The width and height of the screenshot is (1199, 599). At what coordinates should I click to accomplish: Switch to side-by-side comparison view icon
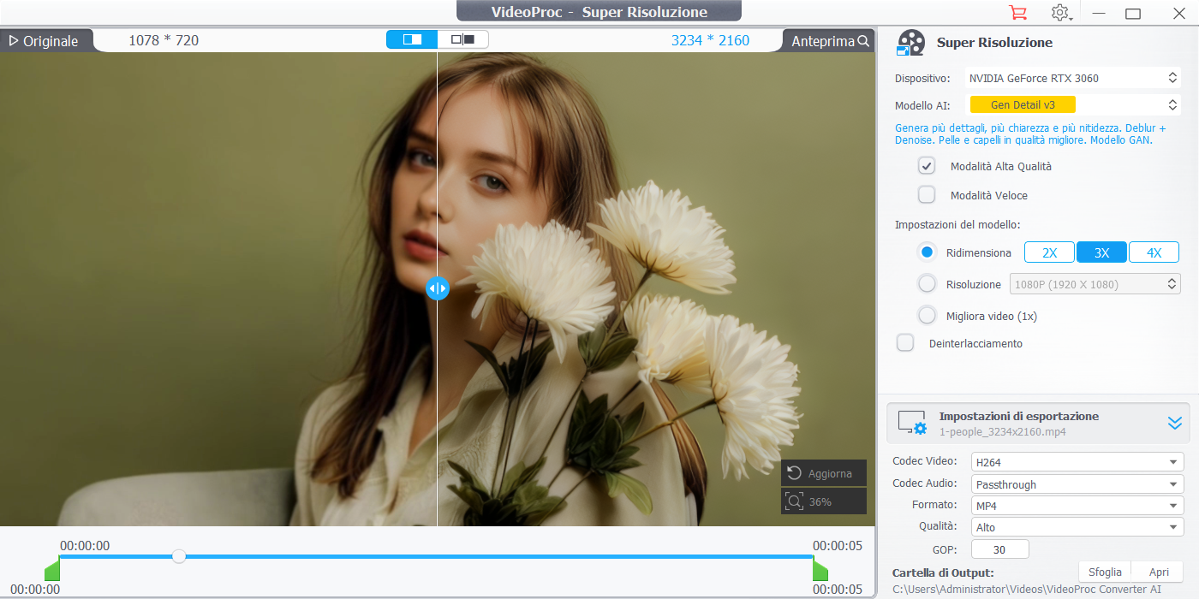pos(462,39)
